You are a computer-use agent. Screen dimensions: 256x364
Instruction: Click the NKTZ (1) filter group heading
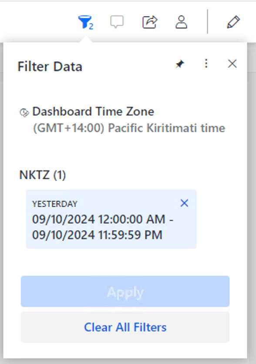tap(43, 175)
